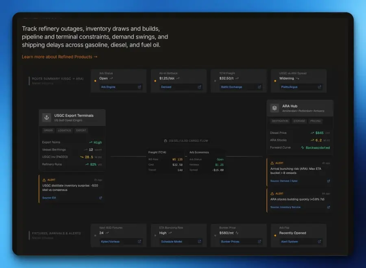
Task: Click the USGC distillate inventory surprise alert
Action: [72, 189]
